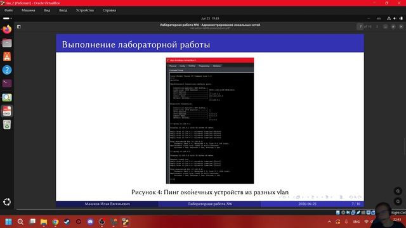This screenshot has width=406, height=228.
Task: Switch the 'en' keyboard layout indicator
Action: 379,18
